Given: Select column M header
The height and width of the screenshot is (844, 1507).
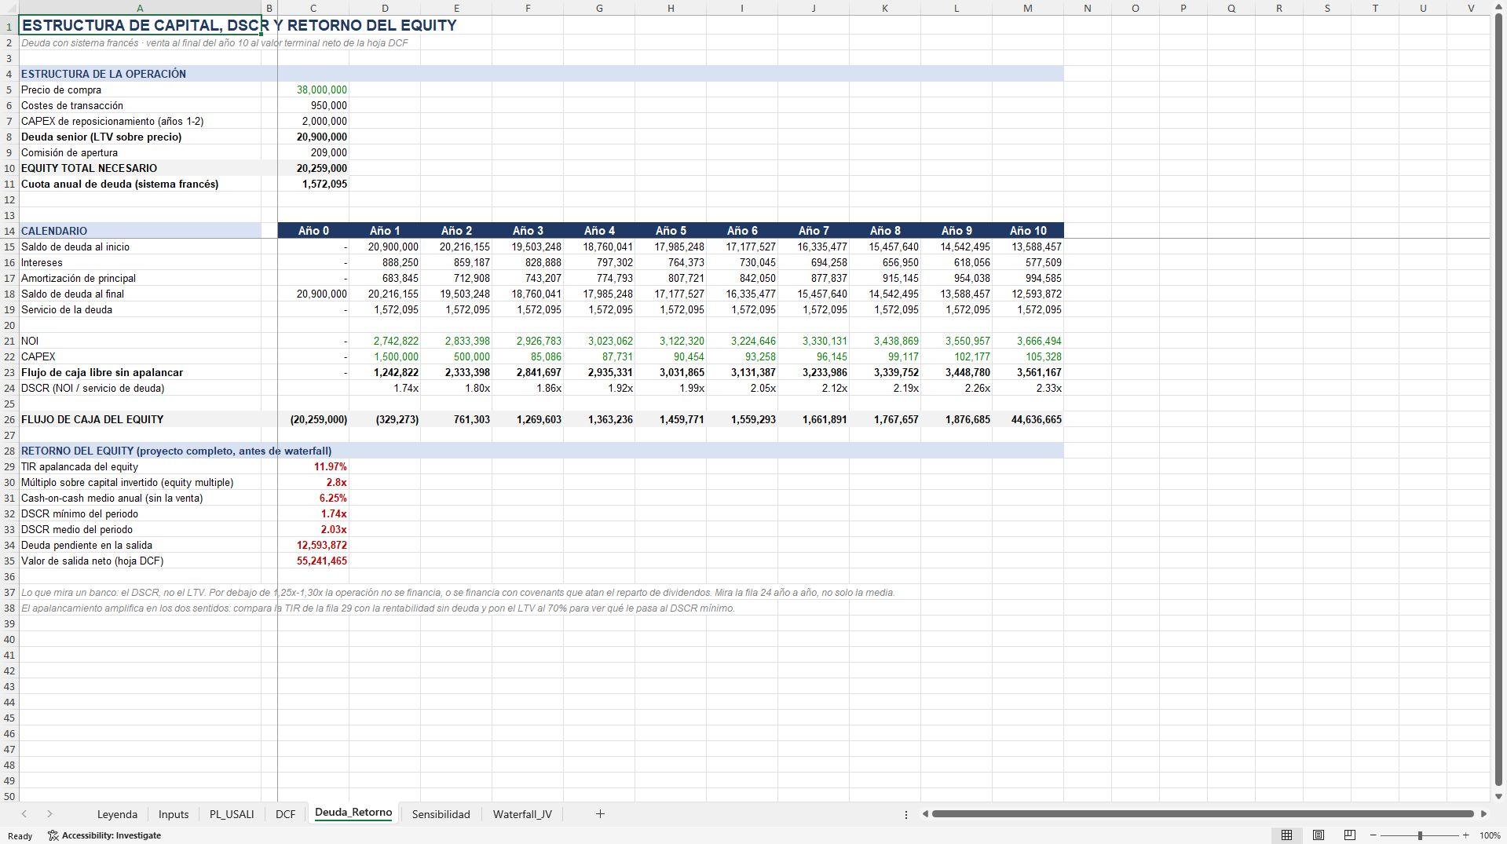Looking at the screenshot, I should (x=1028, y=8).
